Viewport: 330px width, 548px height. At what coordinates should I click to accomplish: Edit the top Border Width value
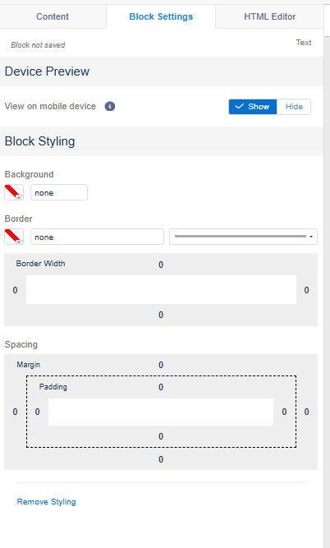pyautogui.click(x=161, y=265)
